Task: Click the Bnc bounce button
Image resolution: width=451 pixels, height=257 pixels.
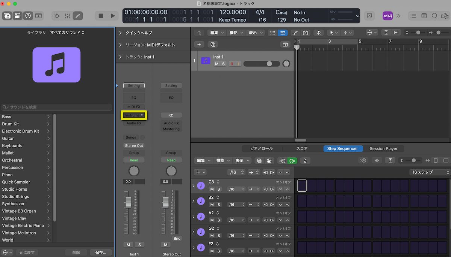Action: (177, 238)
